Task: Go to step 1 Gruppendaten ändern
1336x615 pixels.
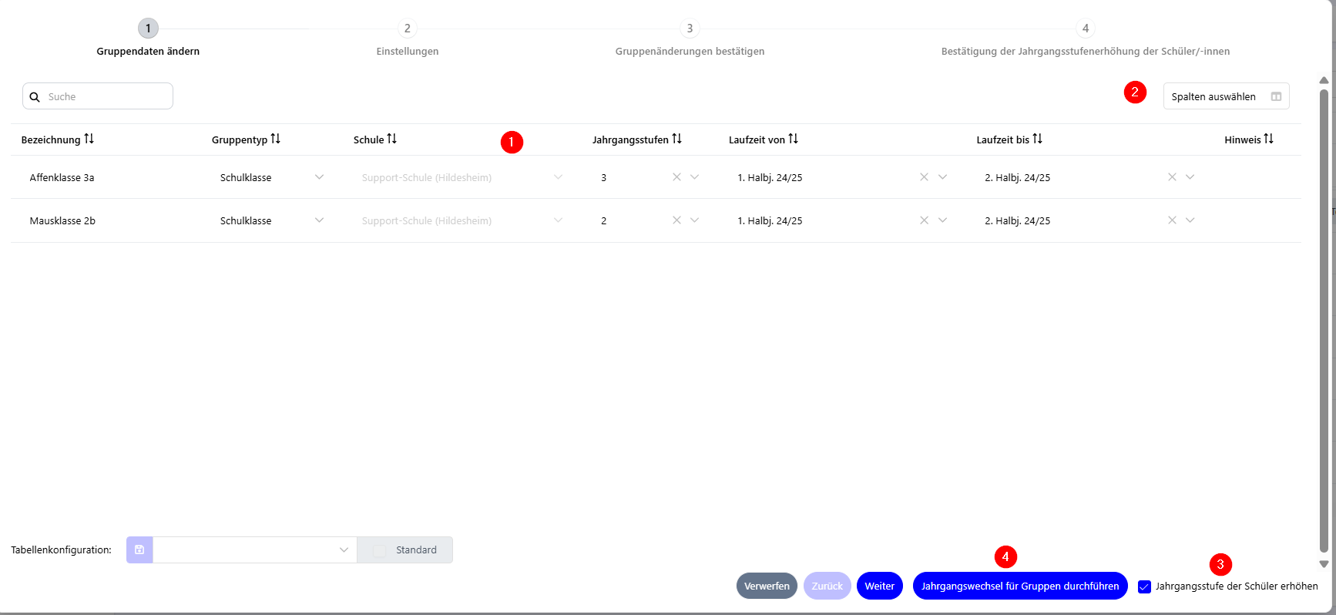Action: 148,29
